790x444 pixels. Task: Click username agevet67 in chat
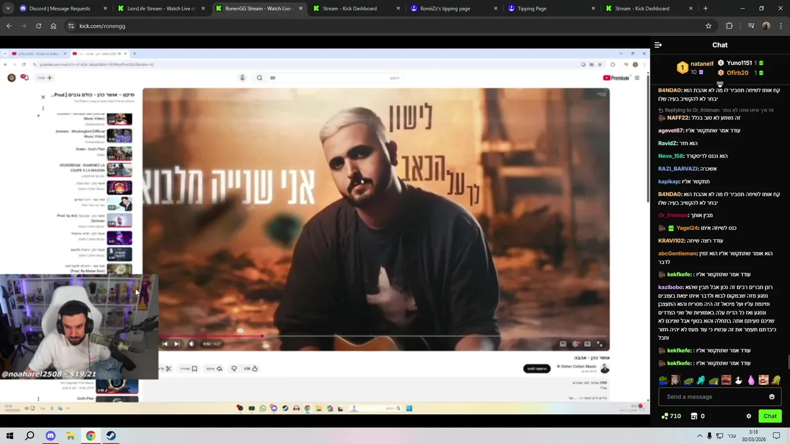pos(670,131)
